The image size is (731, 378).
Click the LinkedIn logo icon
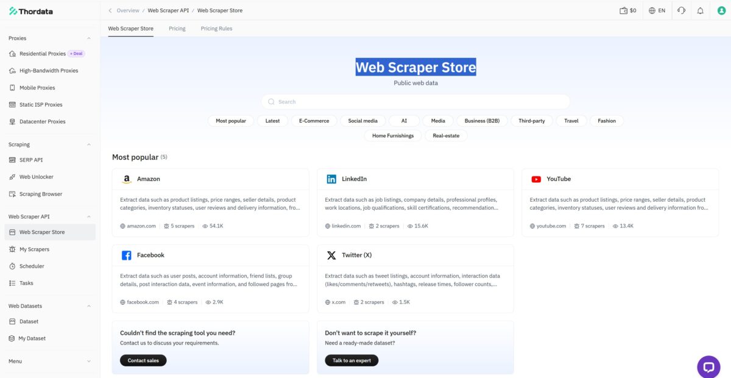[331, 179]
